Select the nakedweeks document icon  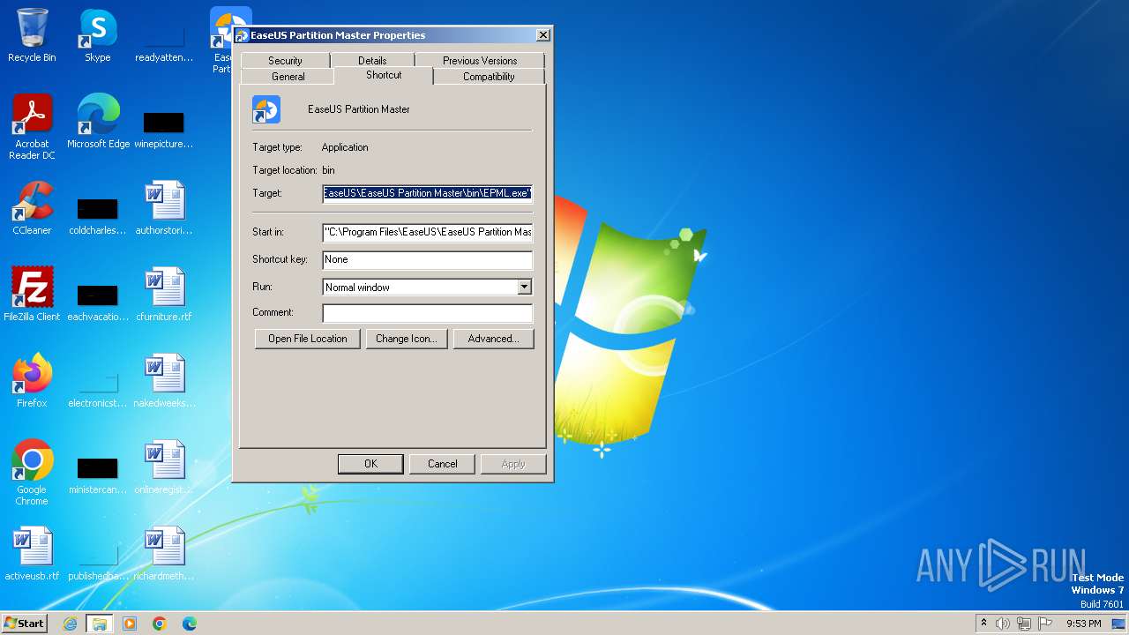pyautogui.click(x=164, y=381)
